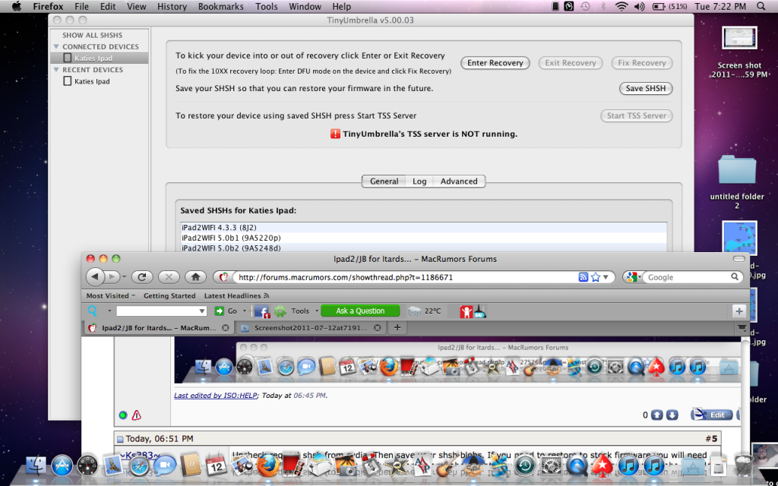Open the Most Visited bookmarks dropdown
Screen dimensions: 778x486
click(111, 295)
